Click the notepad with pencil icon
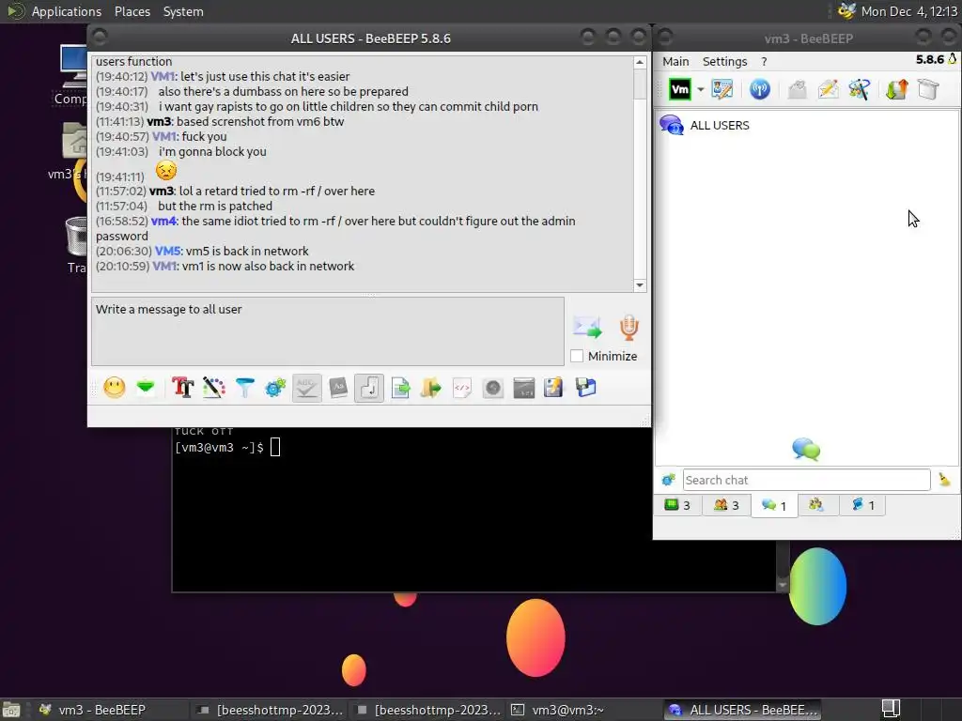The height and width of the screenshot is (721, 962). pos(553,388)
